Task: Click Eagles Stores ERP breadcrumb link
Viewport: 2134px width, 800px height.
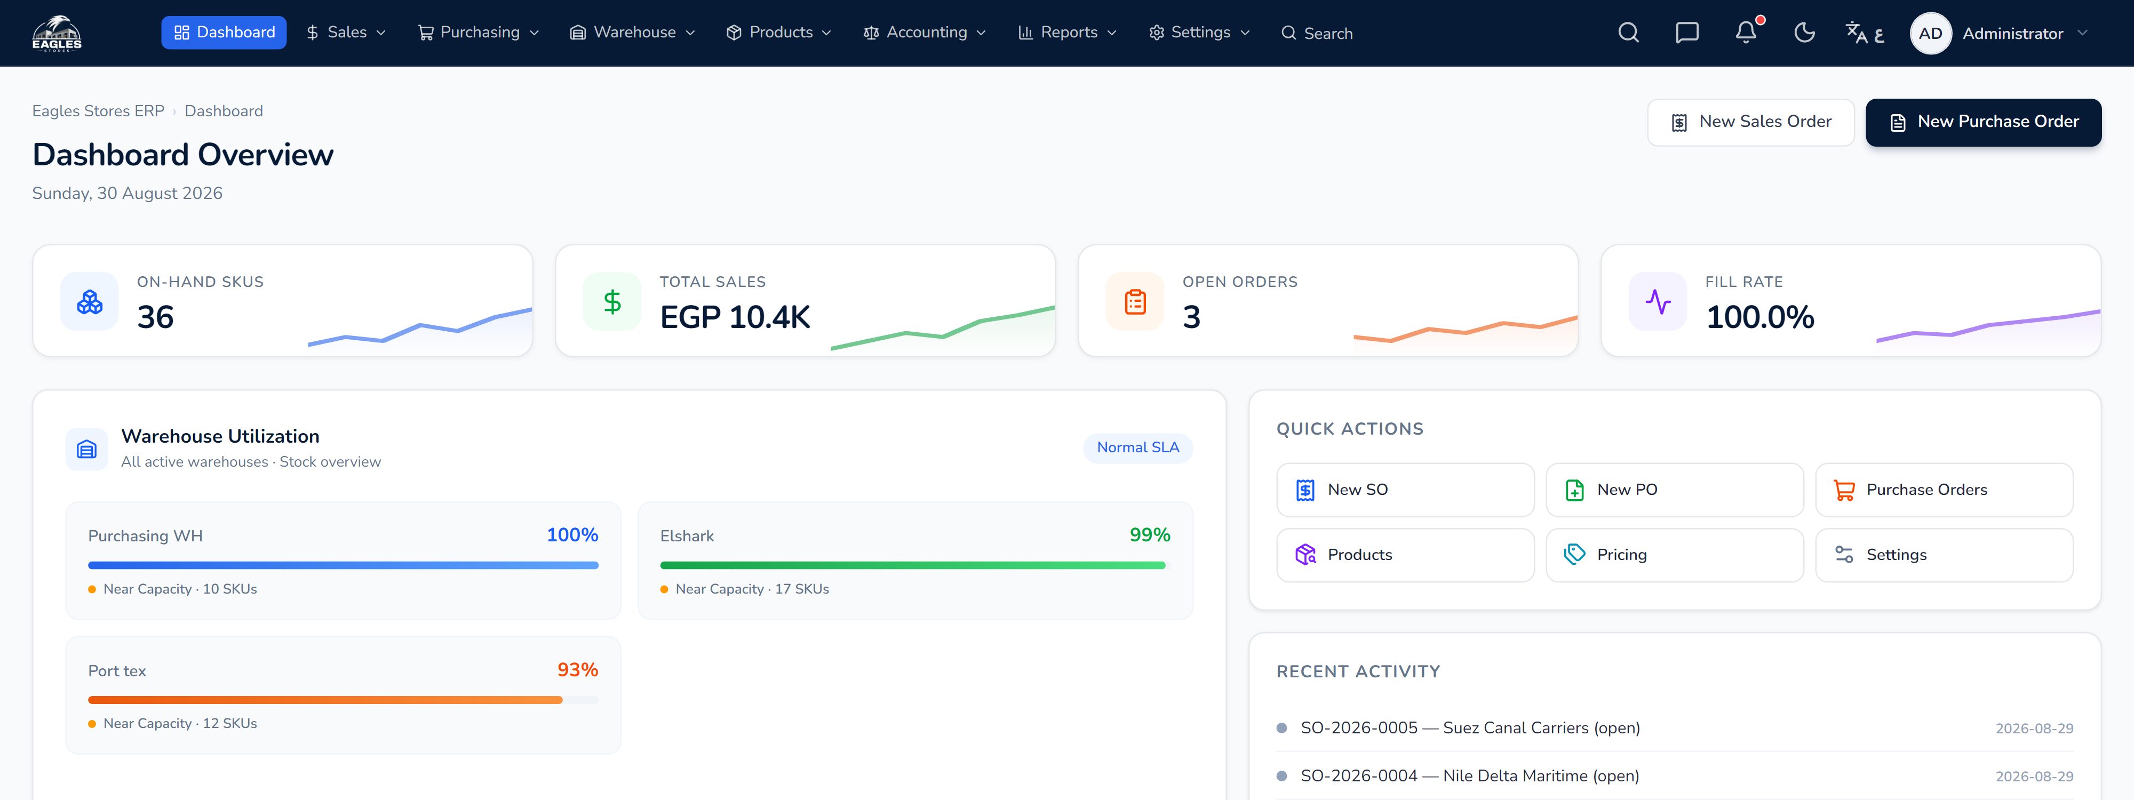Action: (x=98, y=111)
